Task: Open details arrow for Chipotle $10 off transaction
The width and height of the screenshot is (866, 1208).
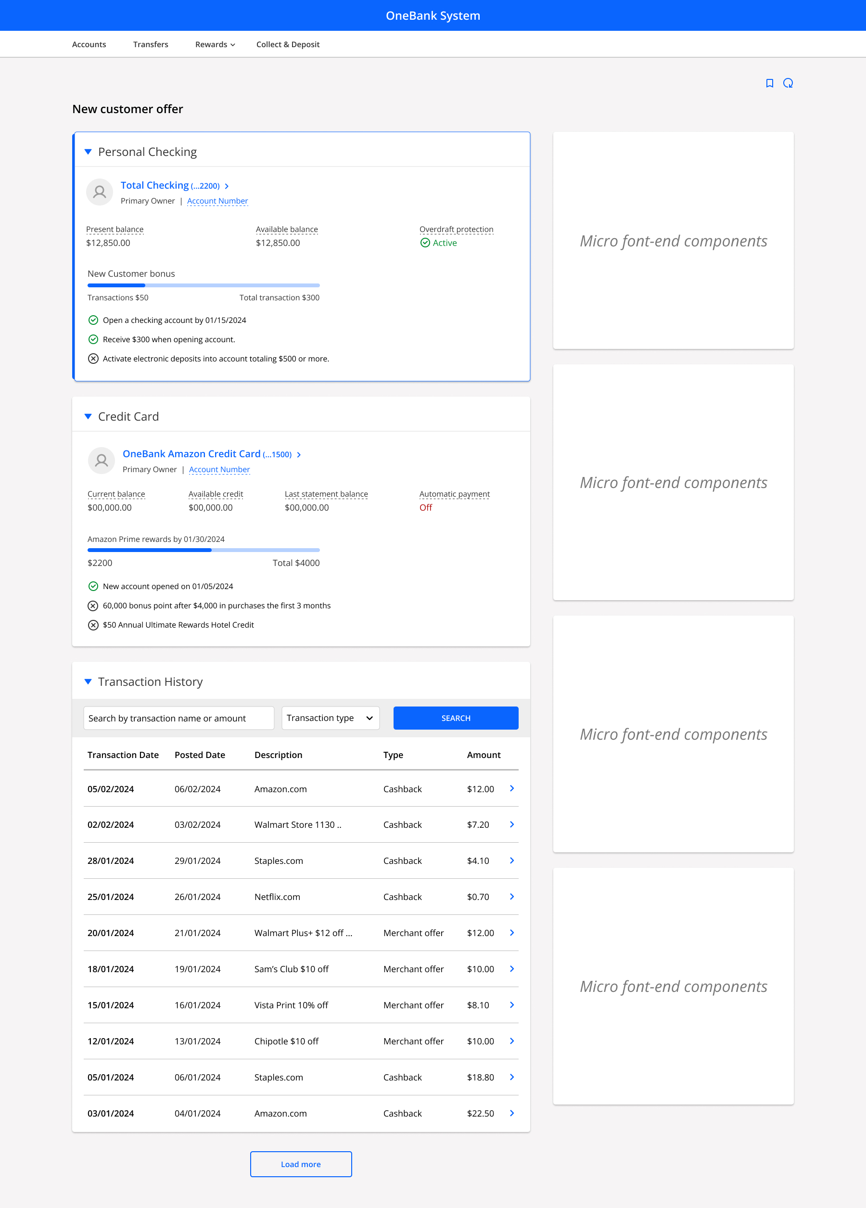Action: click(511, 1041)
